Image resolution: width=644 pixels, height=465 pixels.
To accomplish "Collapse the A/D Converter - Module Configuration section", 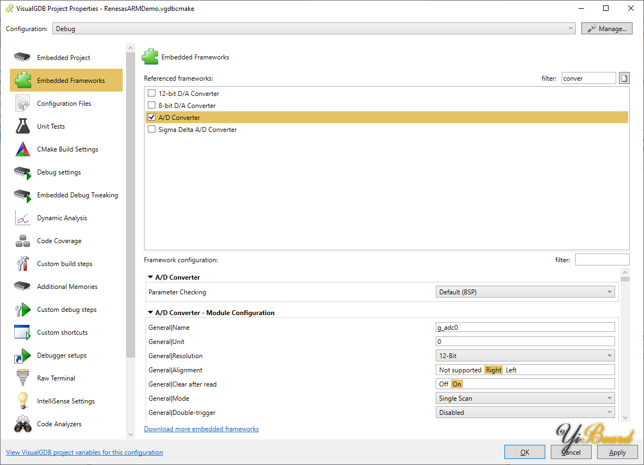I will pyautogui.click(x=150, y=313).
